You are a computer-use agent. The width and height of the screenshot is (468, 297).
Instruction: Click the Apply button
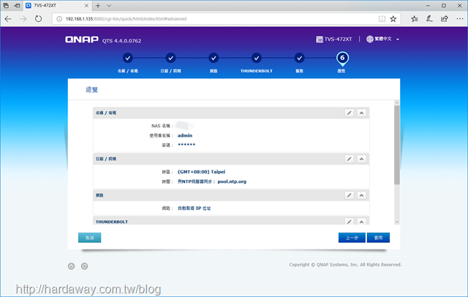click(x=378, y=238)
